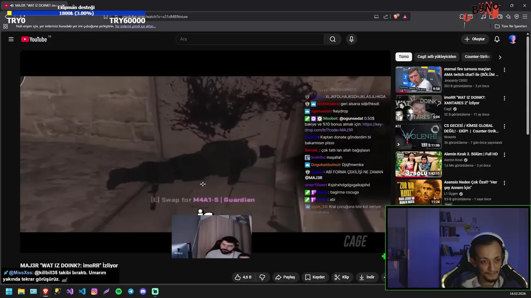Open Brave Shields lion icon in address bar
Screen dimensions: 531x298
pos(396,17)
